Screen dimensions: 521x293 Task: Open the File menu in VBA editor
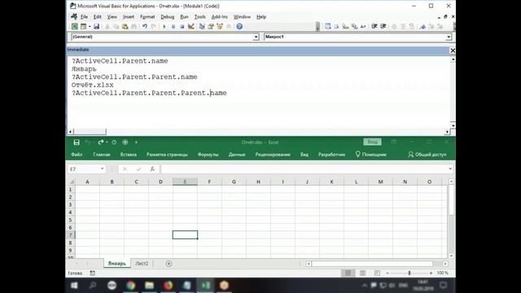(x=84, y=16)
